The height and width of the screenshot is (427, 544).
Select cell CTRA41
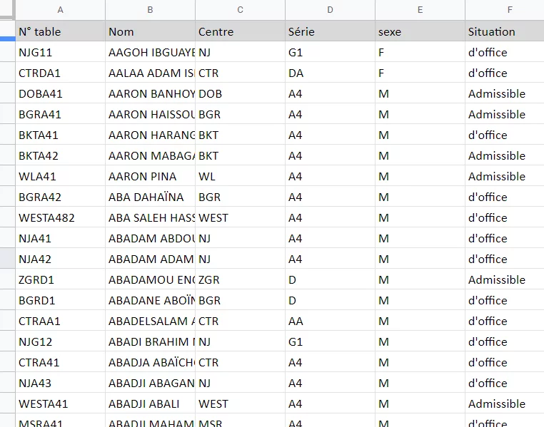click(61, 362)
